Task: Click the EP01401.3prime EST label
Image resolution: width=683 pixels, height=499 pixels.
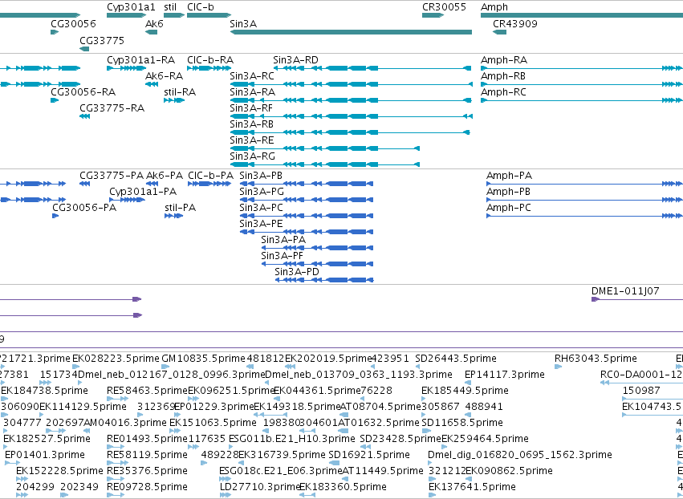Action: [45, 455]
